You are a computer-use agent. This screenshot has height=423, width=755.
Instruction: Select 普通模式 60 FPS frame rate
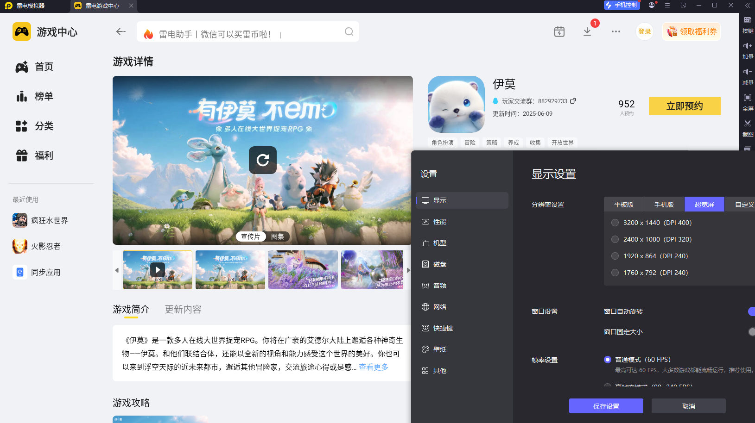point(608,359)
